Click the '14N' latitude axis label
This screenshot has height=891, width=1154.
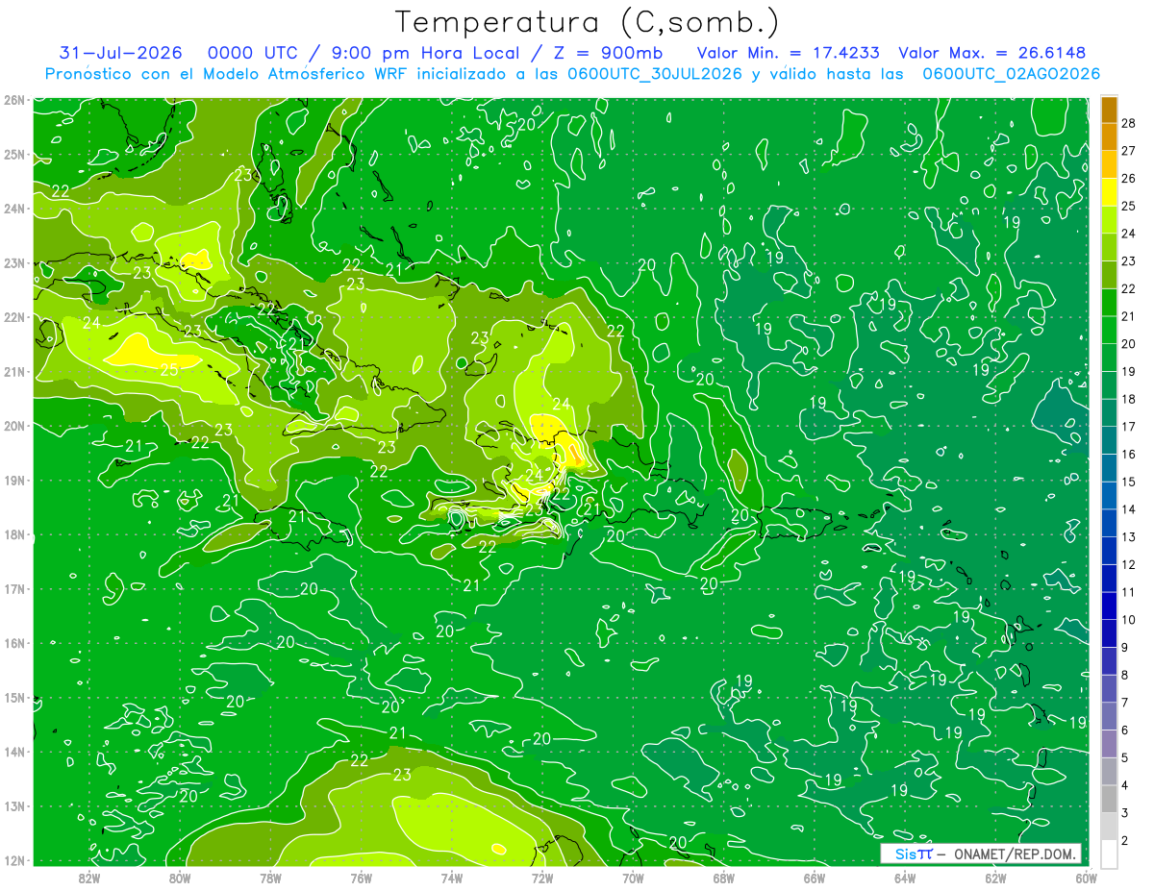pyautogui.click(x=14, y=752)
